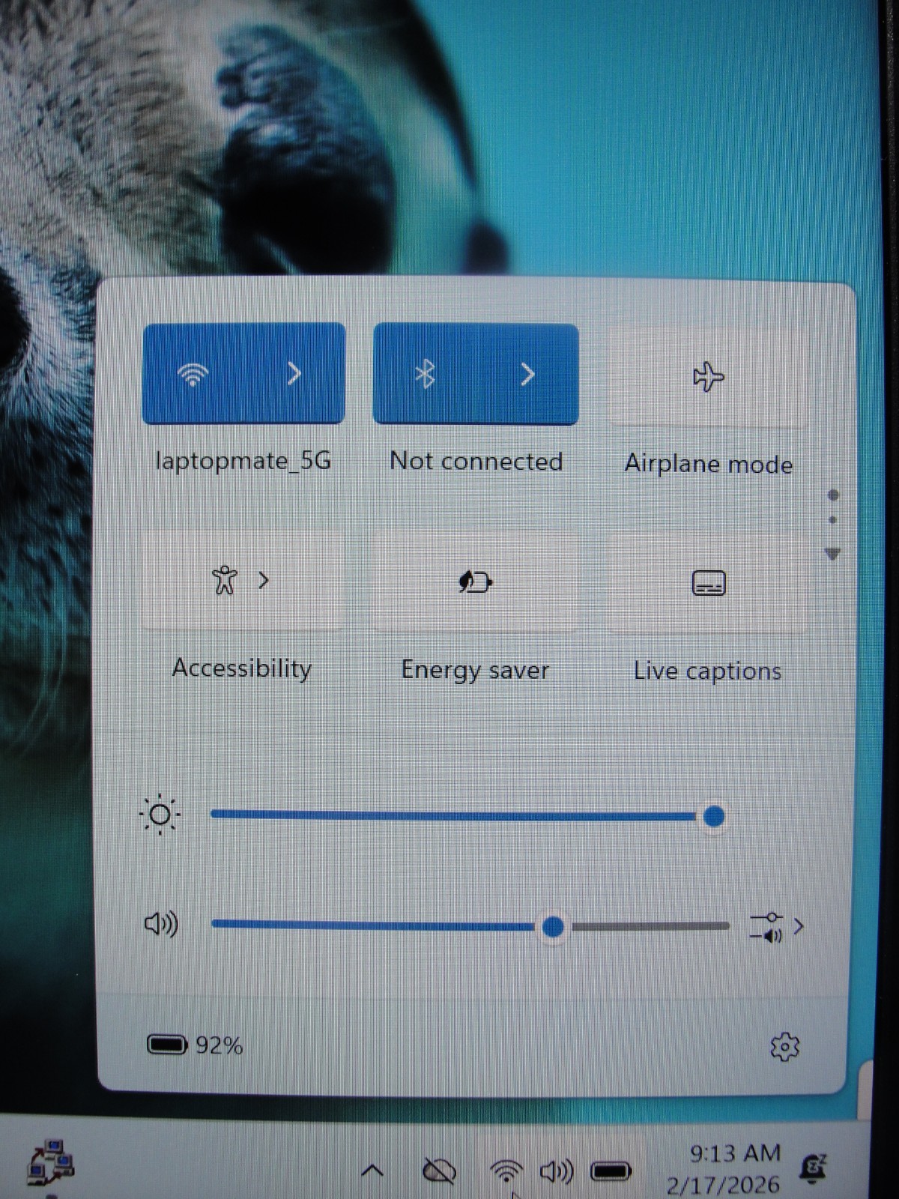Click the Live captions label
This screenshot has width=899, height=1199.
pos(708,671)
